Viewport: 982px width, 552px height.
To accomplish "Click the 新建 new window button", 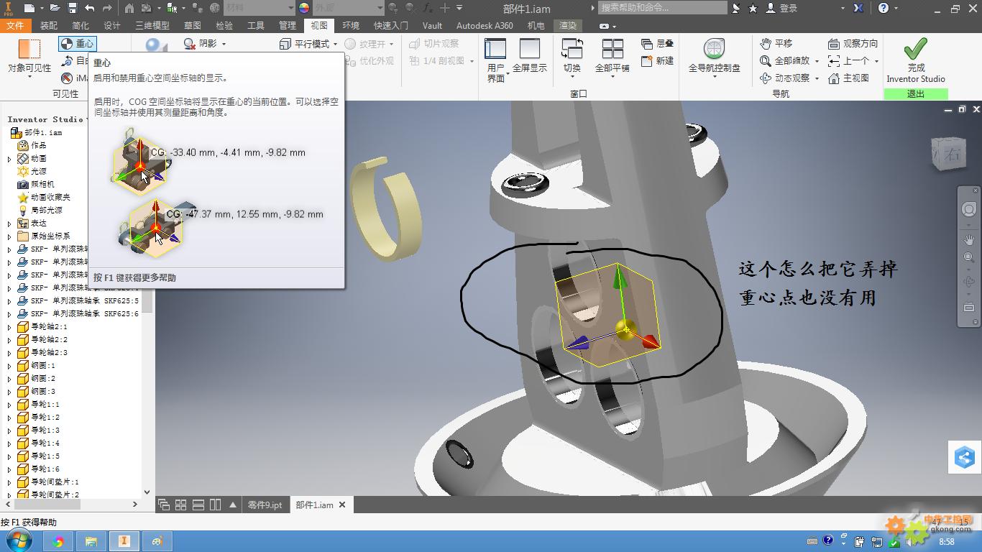I will 656,61.
